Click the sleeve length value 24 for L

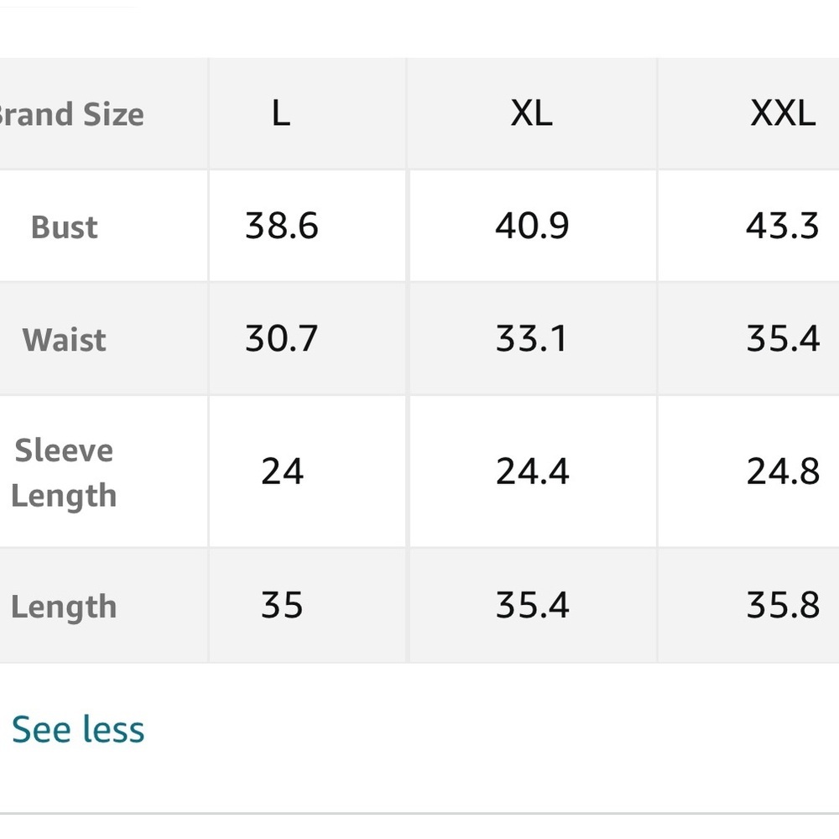coord(282,472)
